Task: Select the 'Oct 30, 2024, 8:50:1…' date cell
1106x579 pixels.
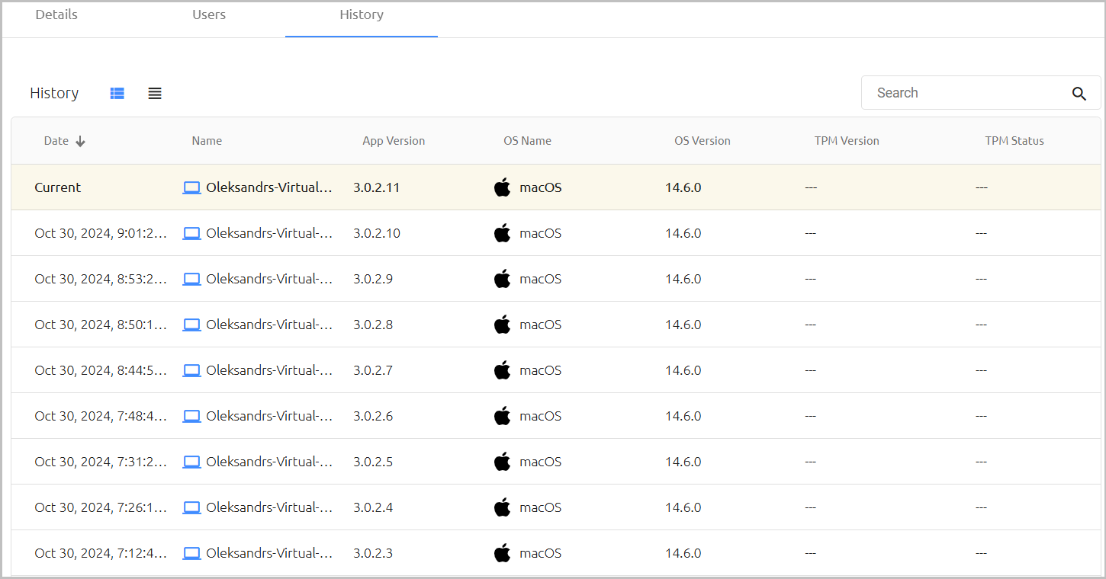Action: click(x=101, y=325)
